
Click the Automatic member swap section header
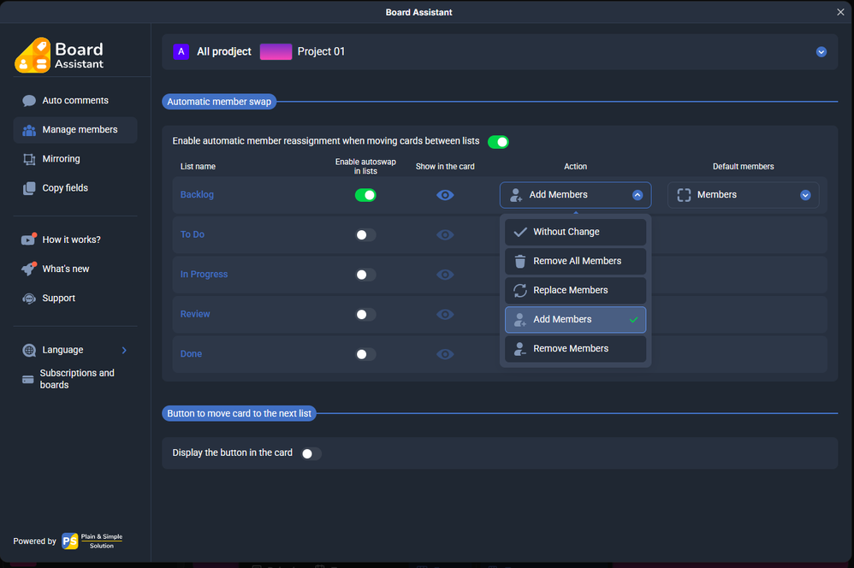click(219, 102)
